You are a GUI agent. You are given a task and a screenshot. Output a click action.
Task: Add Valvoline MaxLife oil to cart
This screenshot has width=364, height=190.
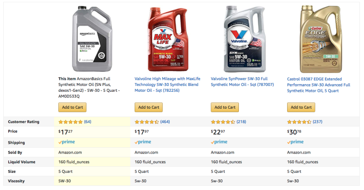(149, 107)
